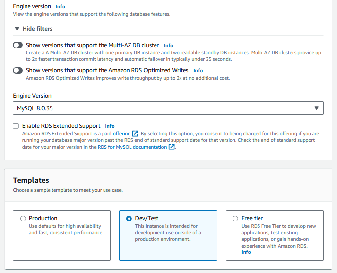Click external link icon beside 'paid offering'
337x273 pixels.
(x=135, y=133)
